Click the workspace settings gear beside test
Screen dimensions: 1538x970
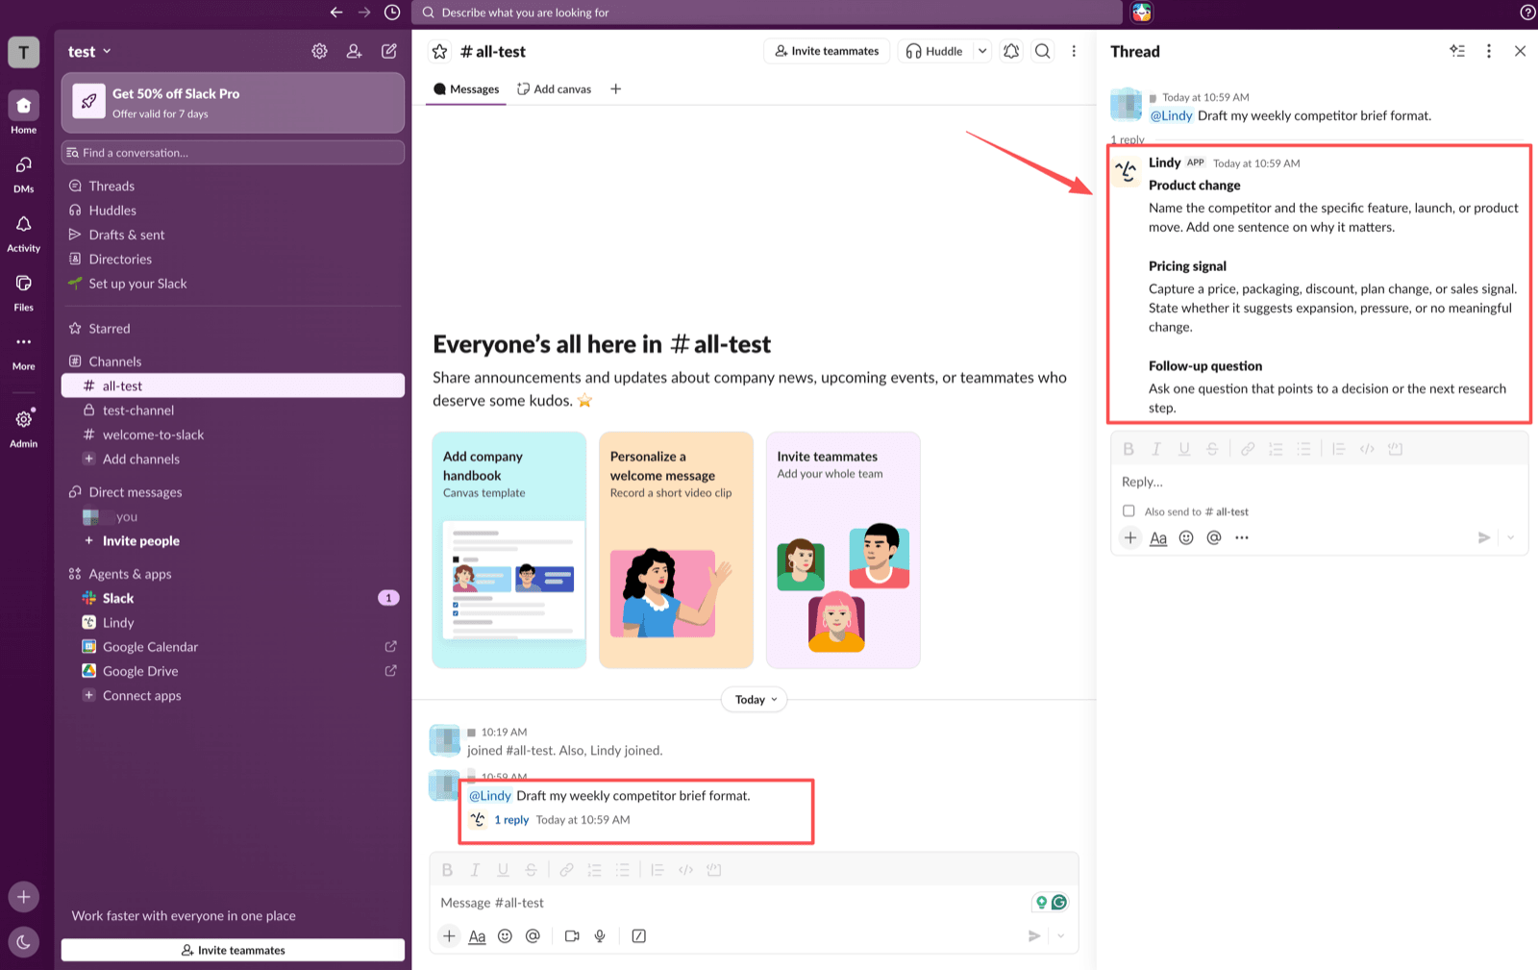click(x=319, y=51)
